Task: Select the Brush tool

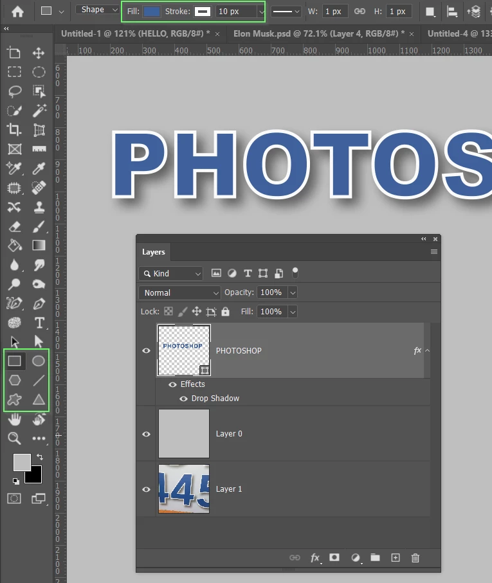Action: coord(39,226)
